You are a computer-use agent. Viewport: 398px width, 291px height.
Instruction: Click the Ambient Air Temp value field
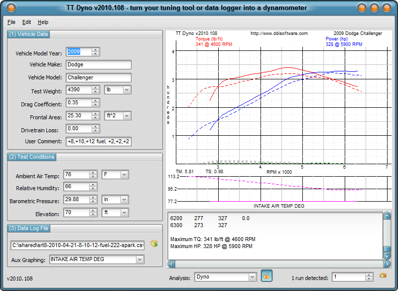click(x=76, y=175)
